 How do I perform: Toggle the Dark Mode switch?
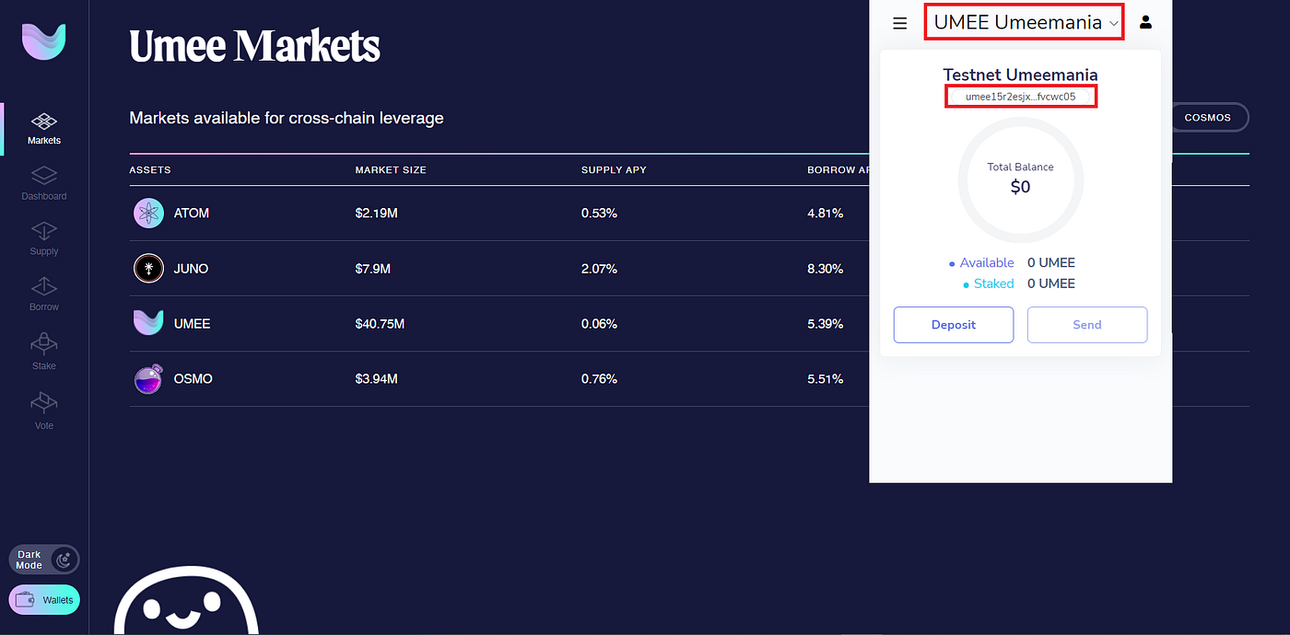44,560
